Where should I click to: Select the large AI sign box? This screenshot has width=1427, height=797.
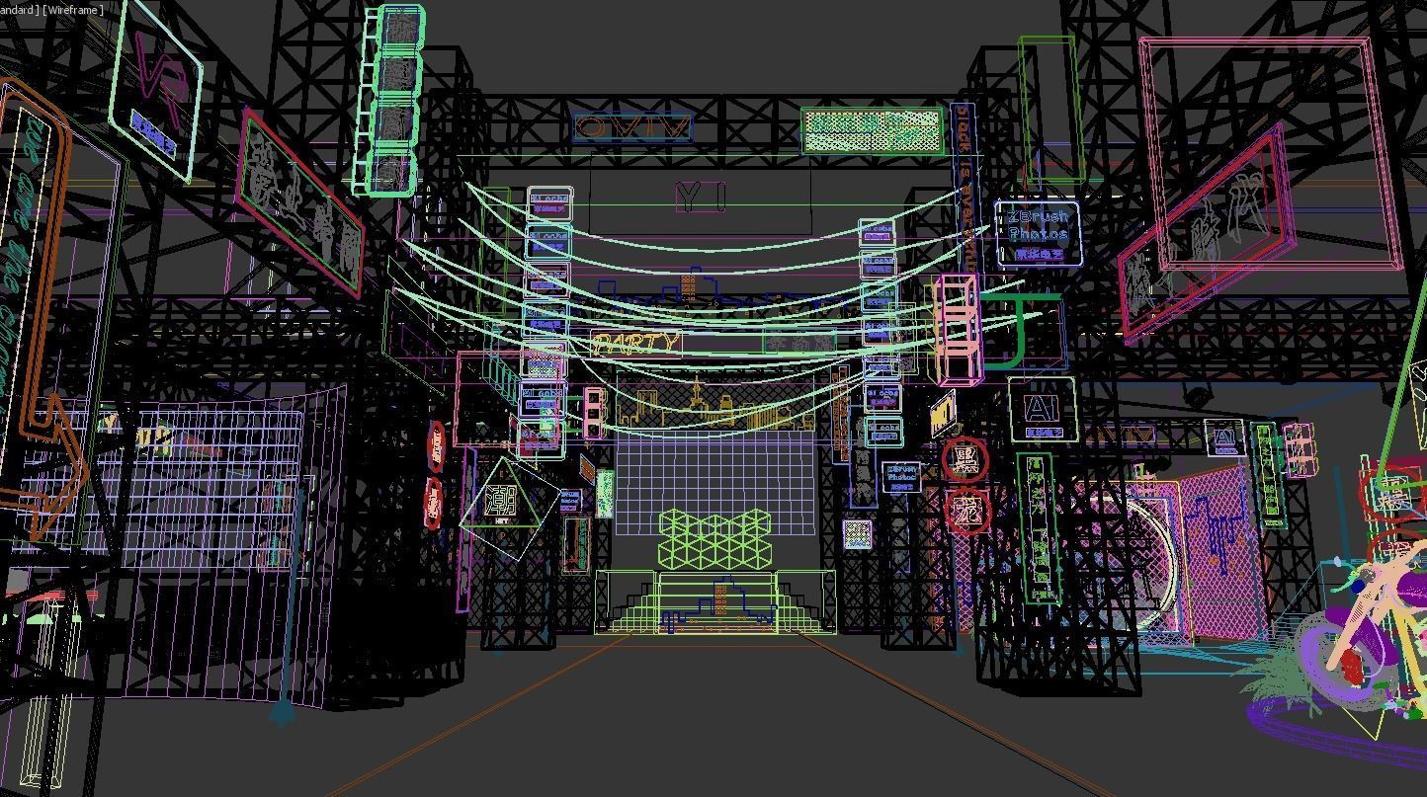coord(1043,410)
